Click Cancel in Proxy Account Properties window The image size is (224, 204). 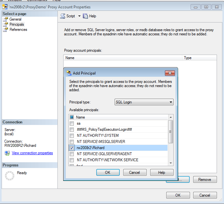pyautogui.click(x=205, y=195)
